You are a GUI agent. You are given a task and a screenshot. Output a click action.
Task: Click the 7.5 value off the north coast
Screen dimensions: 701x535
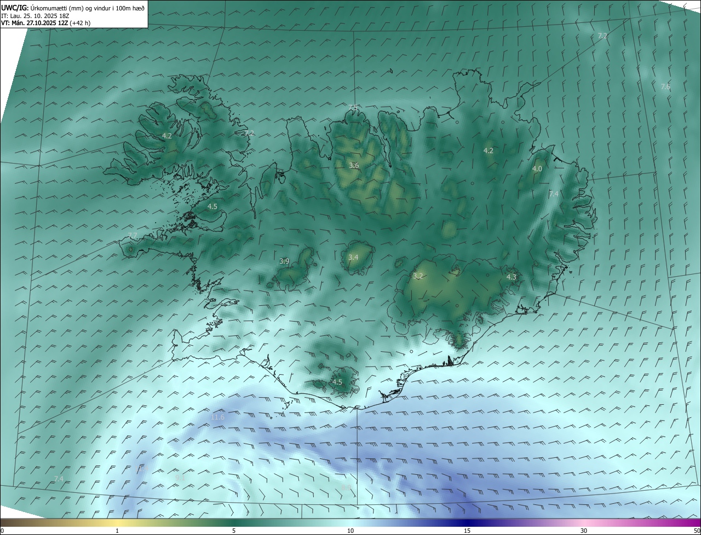(354, 107)
